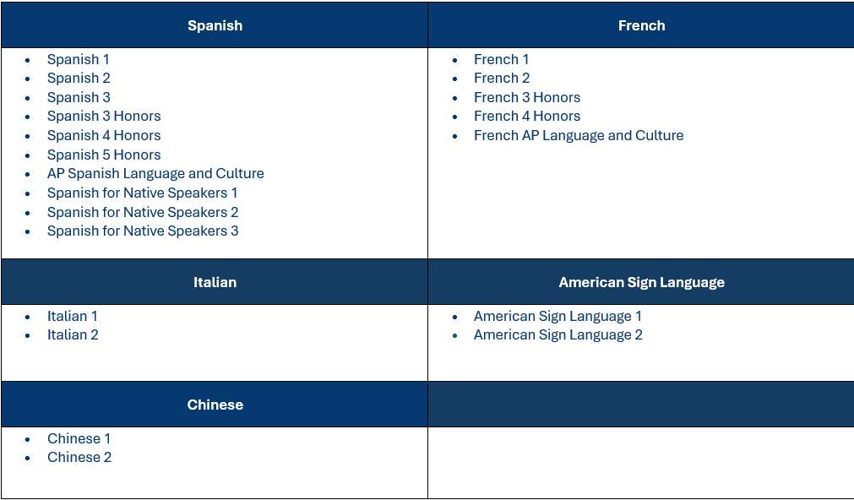Click the American Sign Language header

(x=641, y=282)
